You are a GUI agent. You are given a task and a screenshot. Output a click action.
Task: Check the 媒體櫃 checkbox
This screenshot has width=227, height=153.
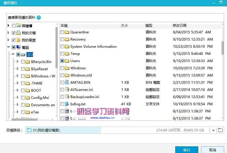click(x=14, y=26)
